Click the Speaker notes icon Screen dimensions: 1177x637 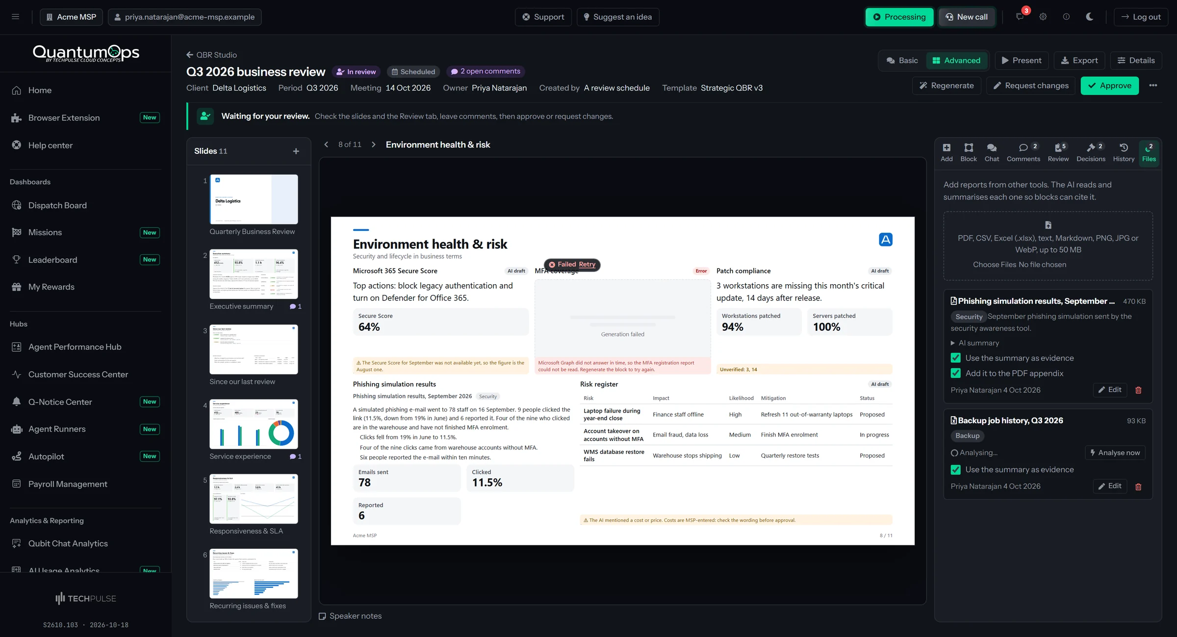pos(322,616)
